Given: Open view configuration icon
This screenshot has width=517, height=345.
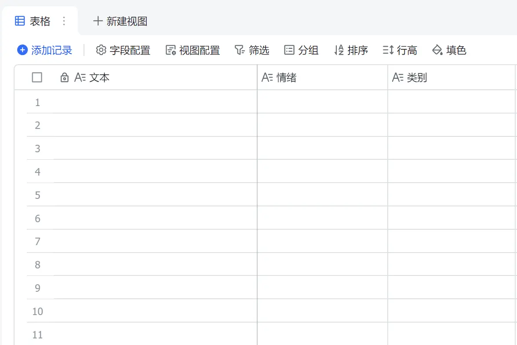Looking at the screenshot, I should pos(171,50).
